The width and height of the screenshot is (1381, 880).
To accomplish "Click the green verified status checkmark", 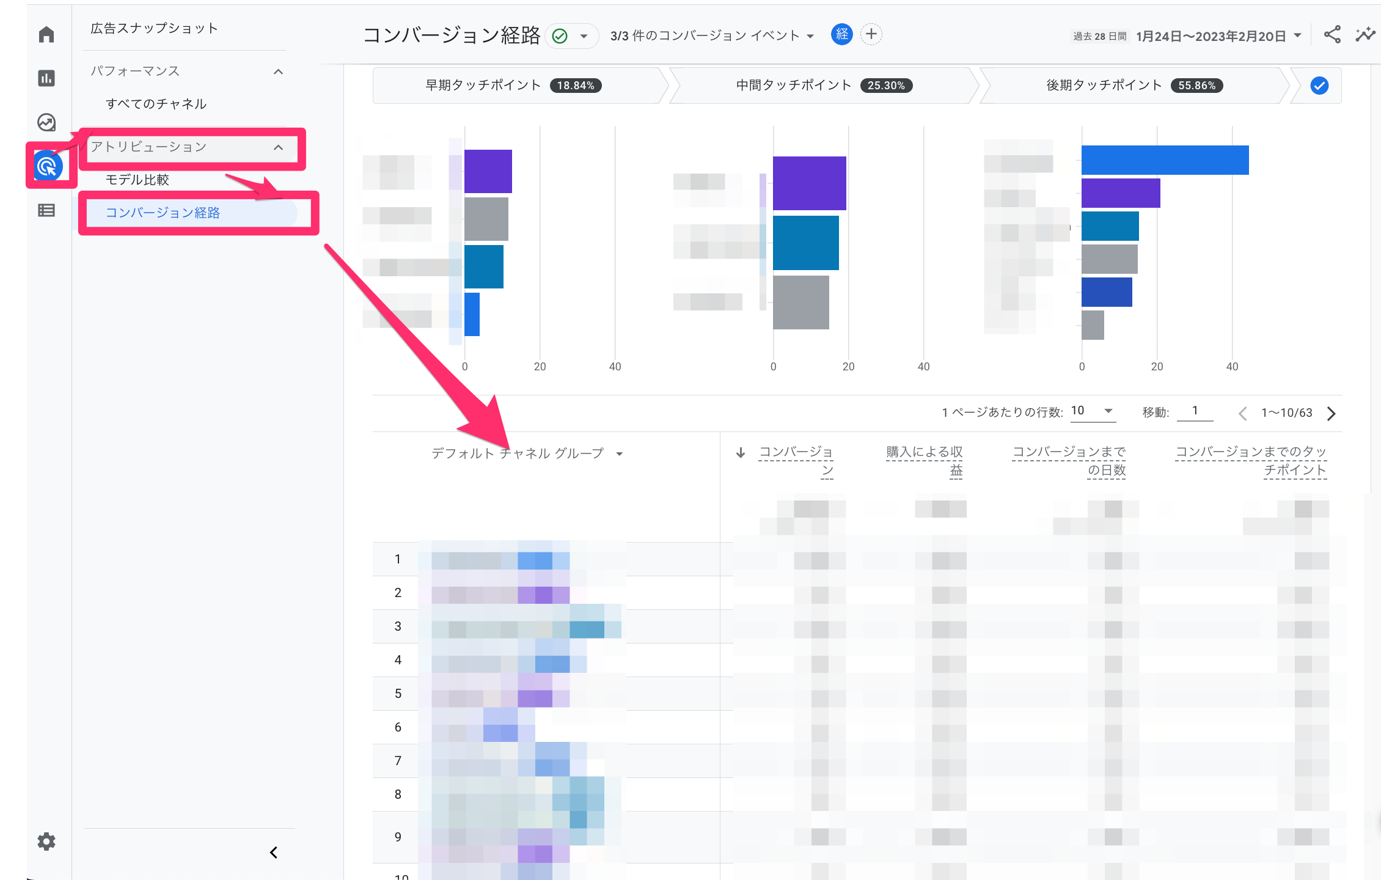I will pyautogui.click(x=560, y=36).
